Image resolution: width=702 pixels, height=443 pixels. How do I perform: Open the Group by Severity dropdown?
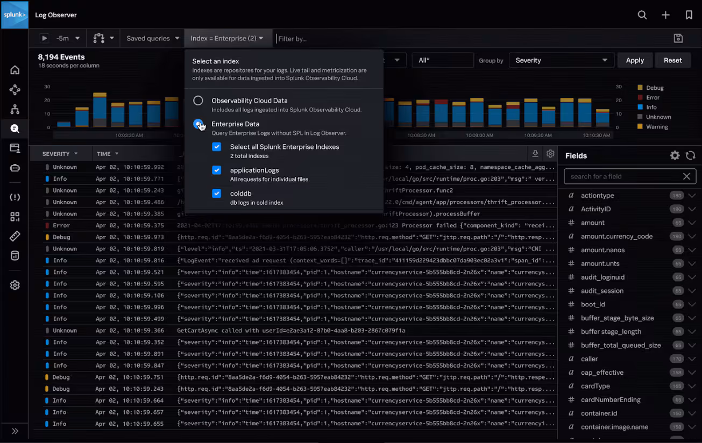pyautogui.click(x=561, y=60)
